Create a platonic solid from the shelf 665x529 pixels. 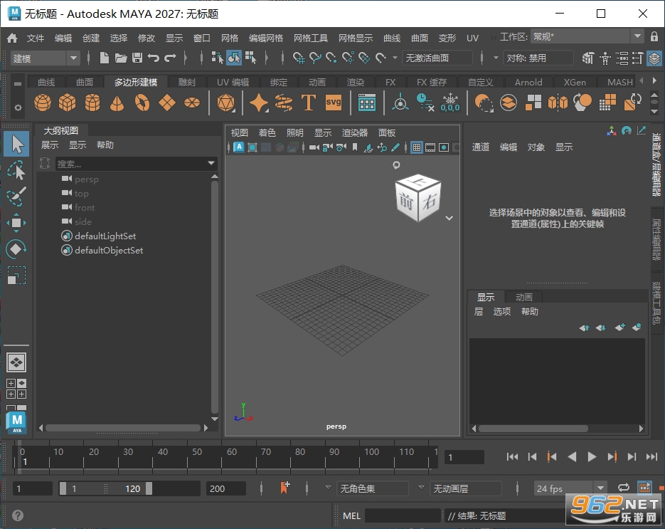(x=226, y=103)
